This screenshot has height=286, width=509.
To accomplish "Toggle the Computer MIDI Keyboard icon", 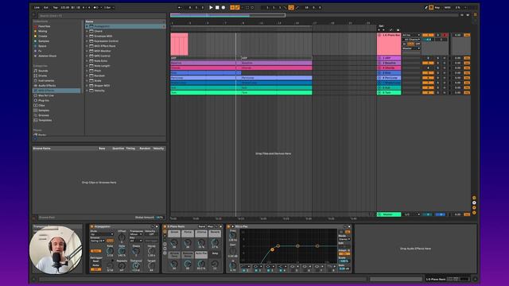I will (431, 7).
